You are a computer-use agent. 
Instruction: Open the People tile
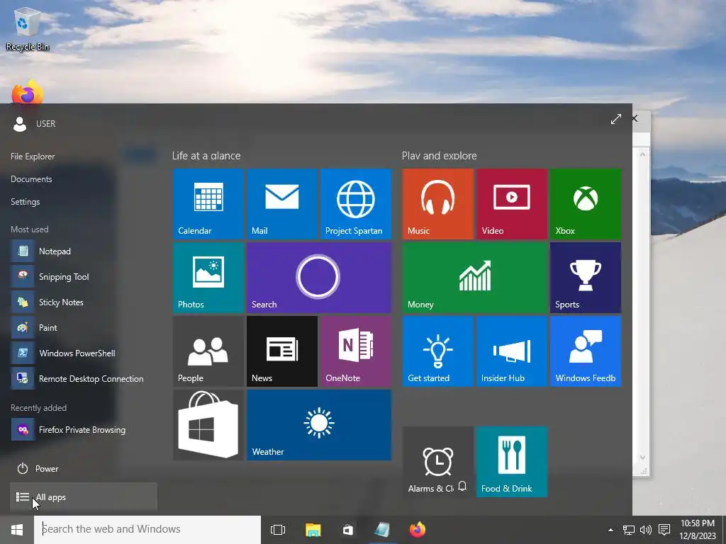(208, 351)
